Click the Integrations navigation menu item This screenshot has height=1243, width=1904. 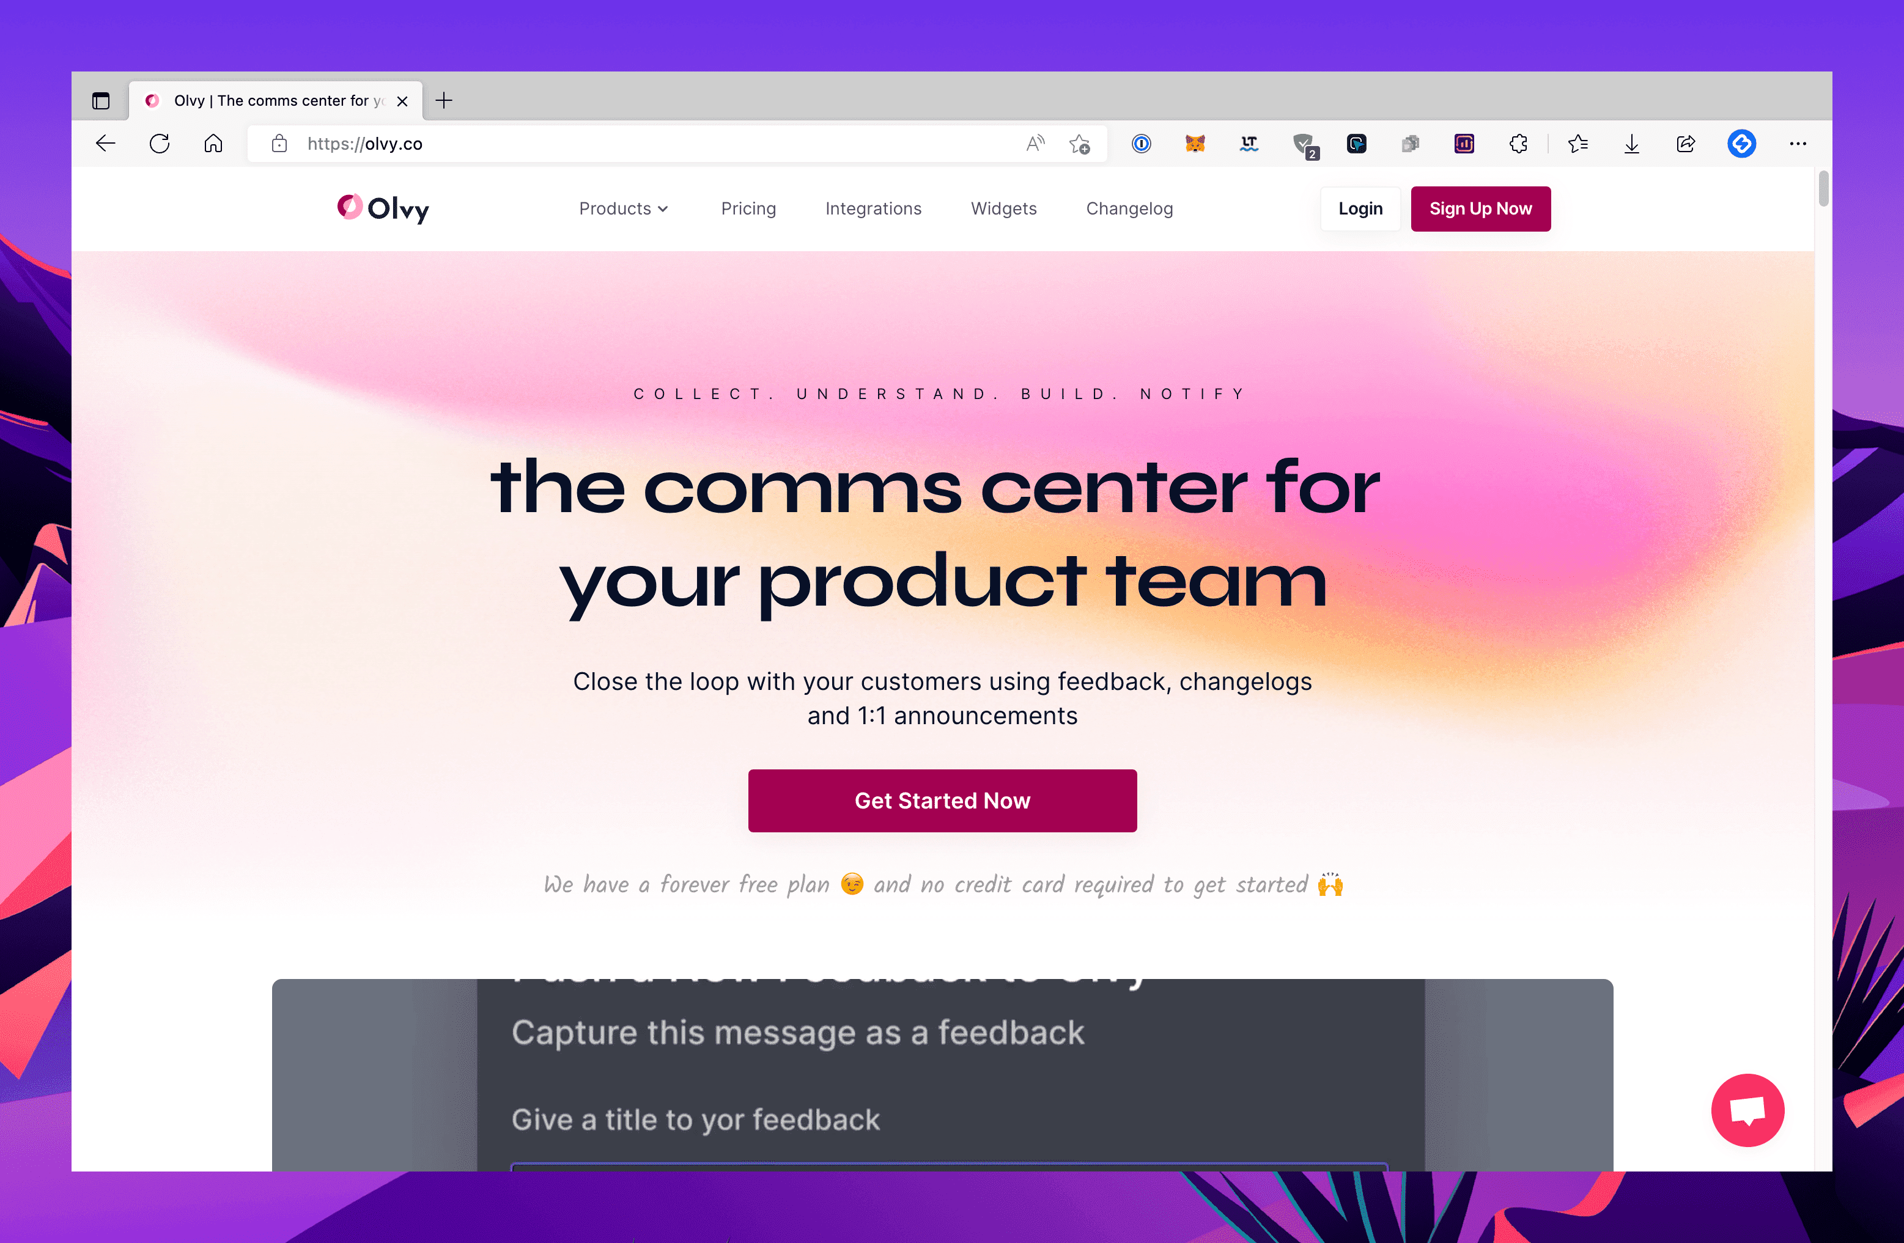click(x=873, y=210)
